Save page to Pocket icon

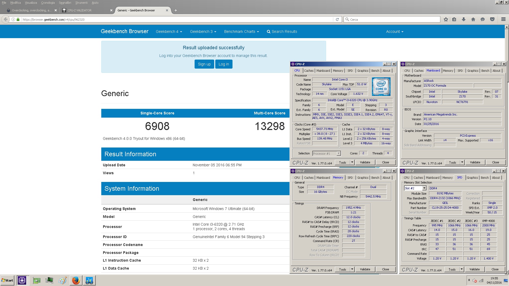tap(492, 19)
